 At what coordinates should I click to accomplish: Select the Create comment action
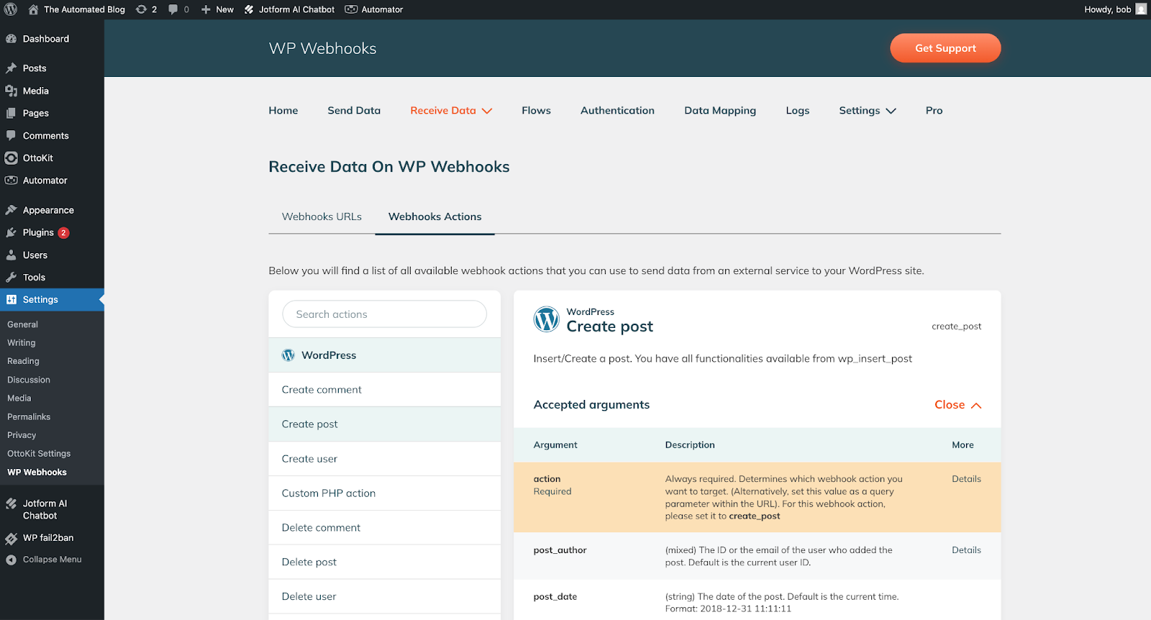coord(385,390)
